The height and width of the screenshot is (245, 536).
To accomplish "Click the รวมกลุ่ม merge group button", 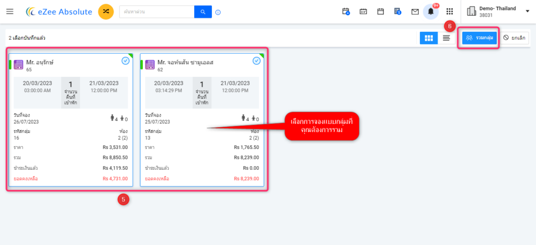I will tap(479, 38).
